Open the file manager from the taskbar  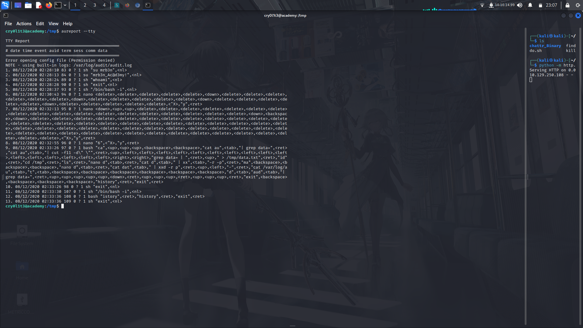(28, 5)
